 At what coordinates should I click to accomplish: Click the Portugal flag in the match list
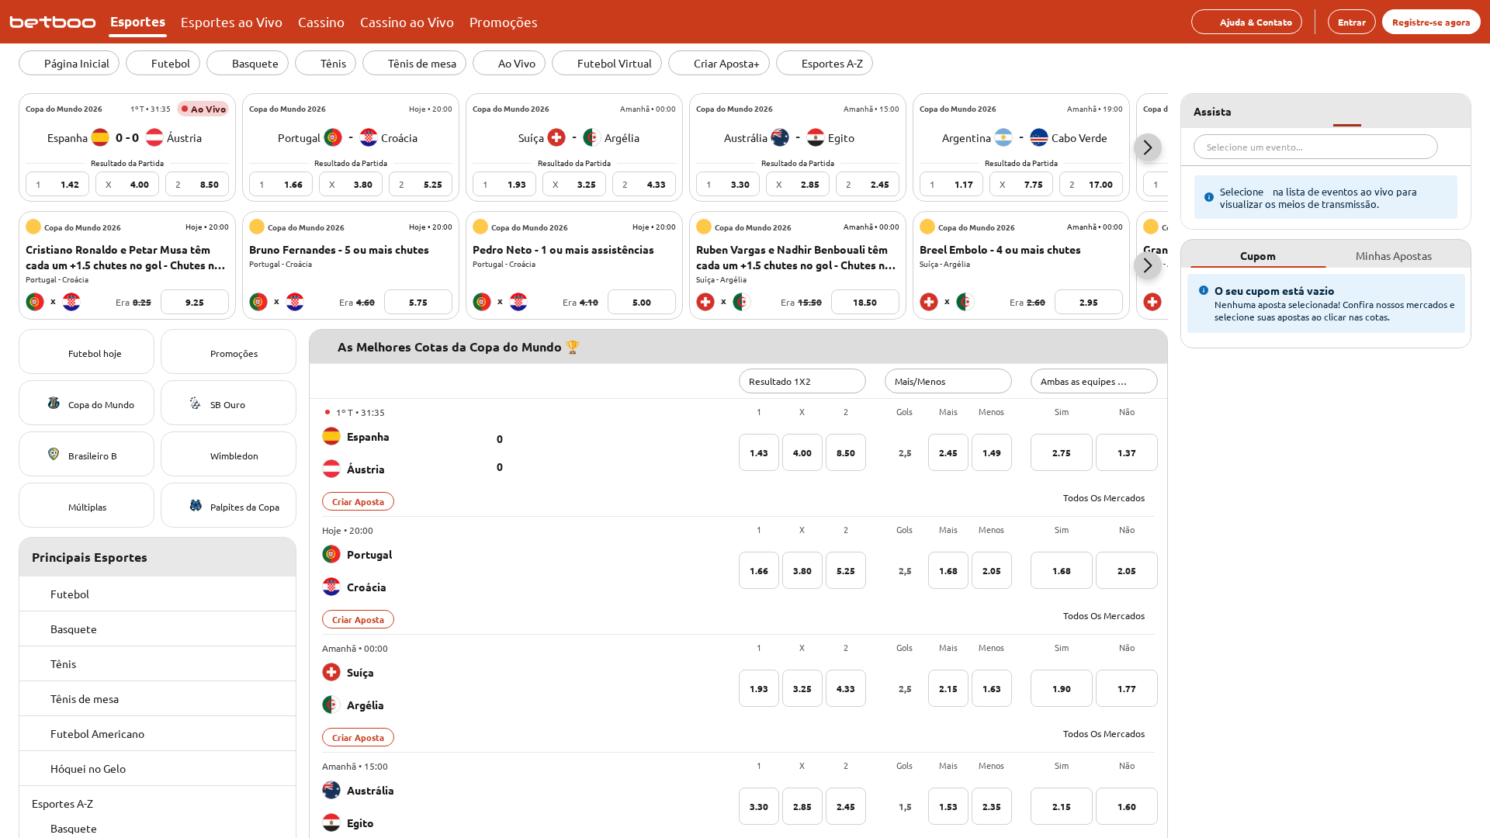(331, 554)
